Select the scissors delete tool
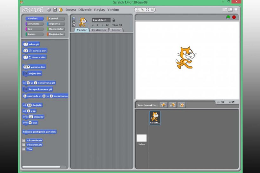The width and height of the screenshot is (260, 173). pyautogui.click(x=142, y=10)
